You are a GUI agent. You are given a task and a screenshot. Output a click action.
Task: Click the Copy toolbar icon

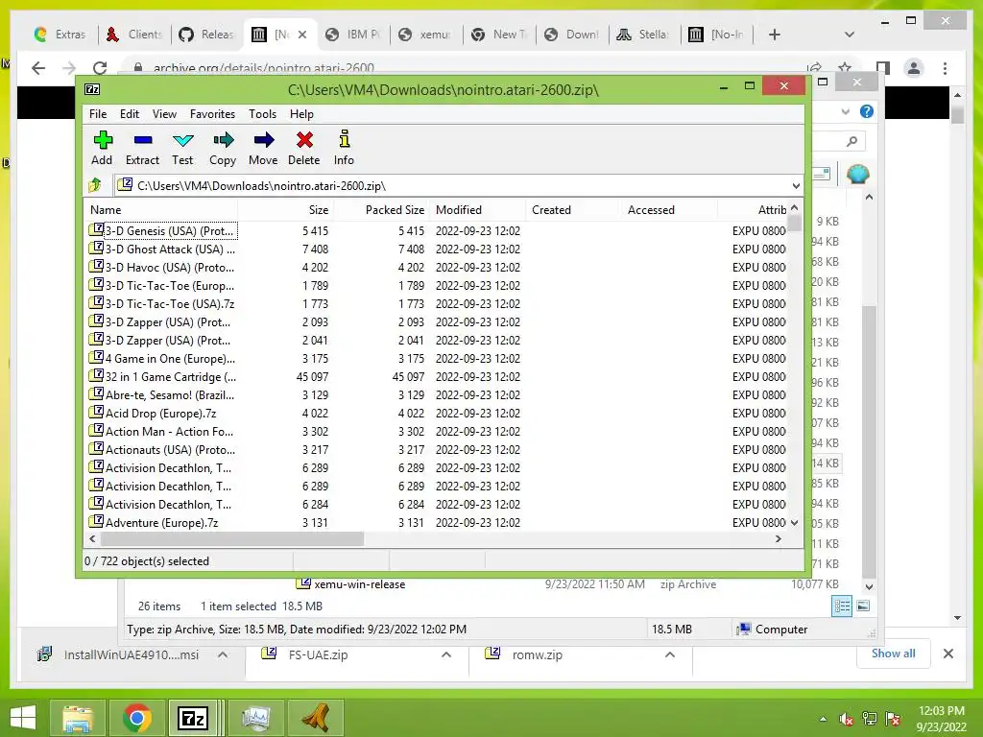223,140
